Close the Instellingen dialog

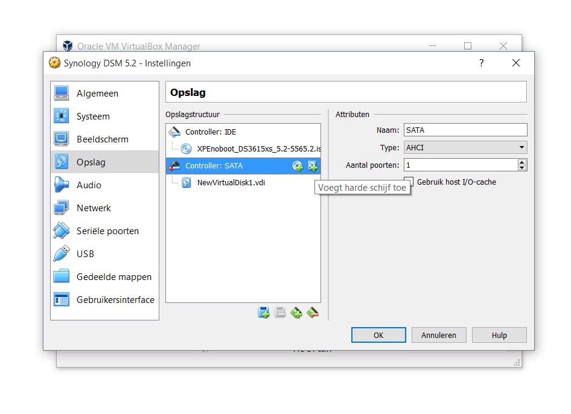click(516, 63)
